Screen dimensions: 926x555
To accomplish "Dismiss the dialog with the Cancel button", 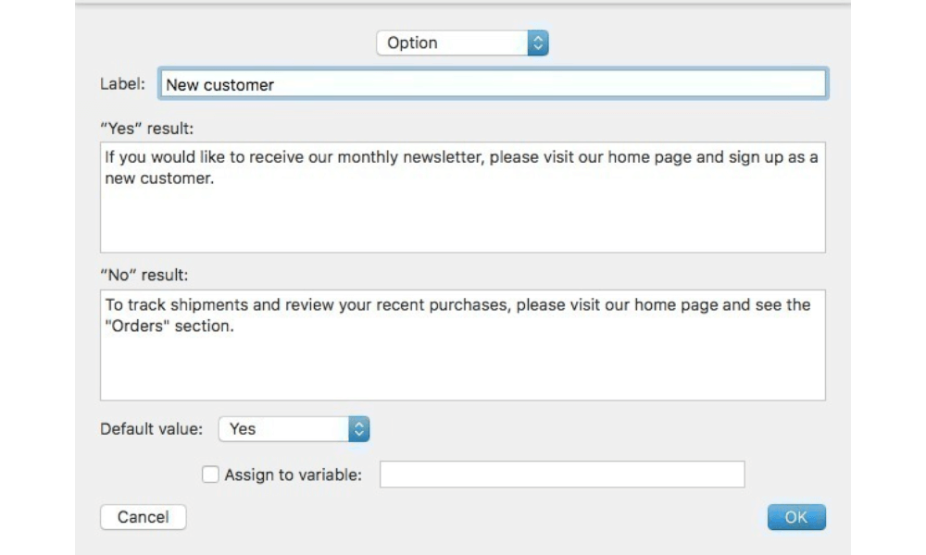I will click(143, 517).
